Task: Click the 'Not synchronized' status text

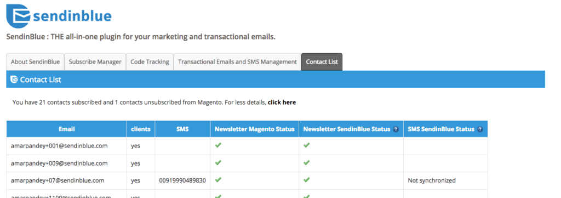Action: tap(432, 180)
